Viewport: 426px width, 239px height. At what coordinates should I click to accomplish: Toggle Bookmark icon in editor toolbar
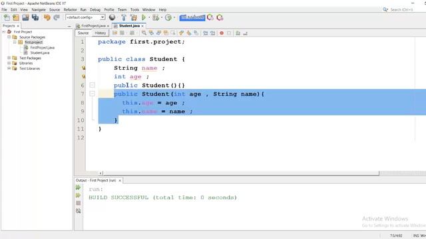[x=196, y=33]
